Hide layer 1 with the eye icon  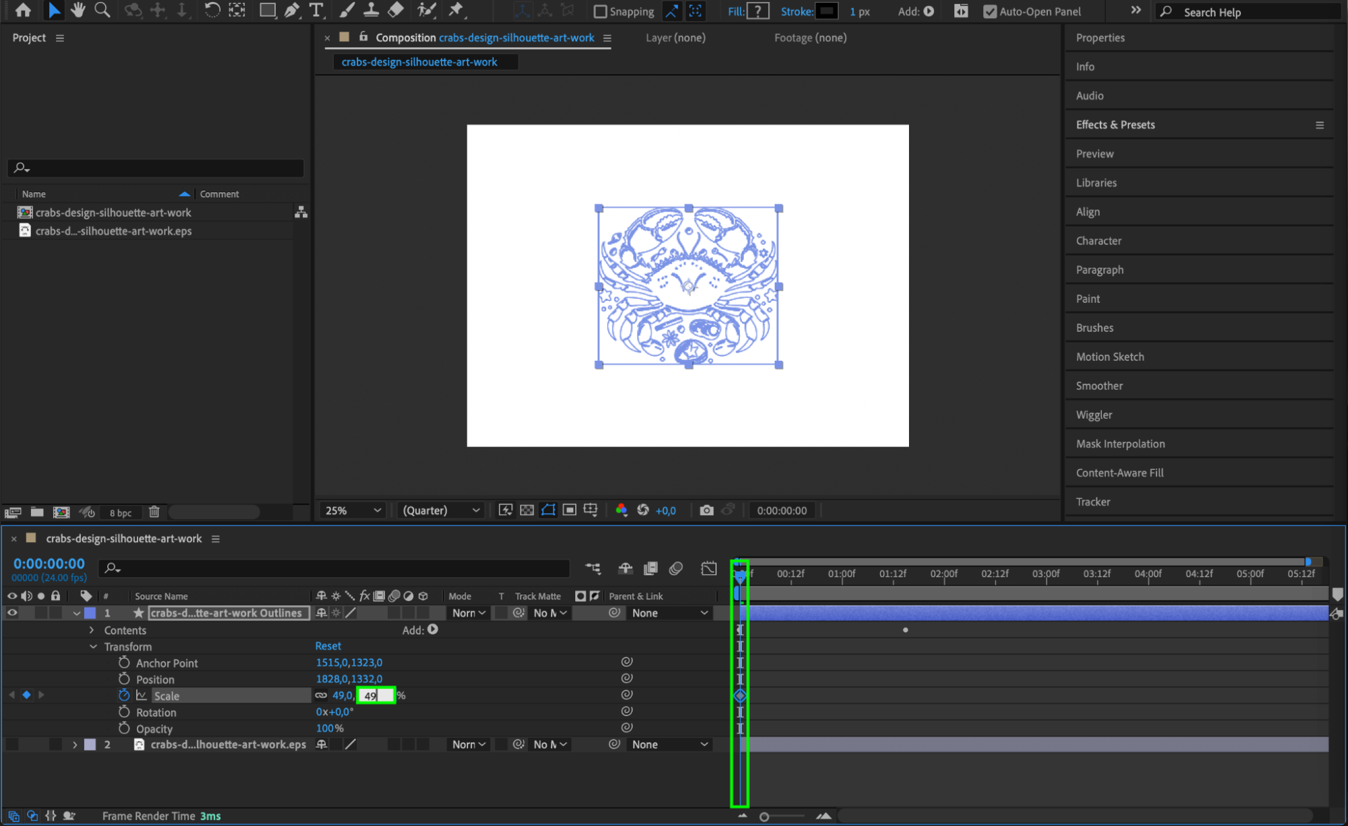click(12, 613)
